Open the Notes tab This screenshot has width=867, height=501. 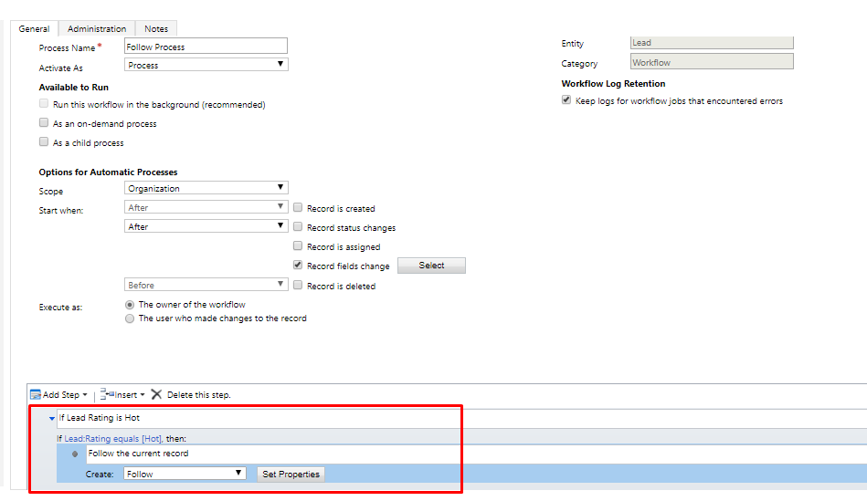(156, 29)
